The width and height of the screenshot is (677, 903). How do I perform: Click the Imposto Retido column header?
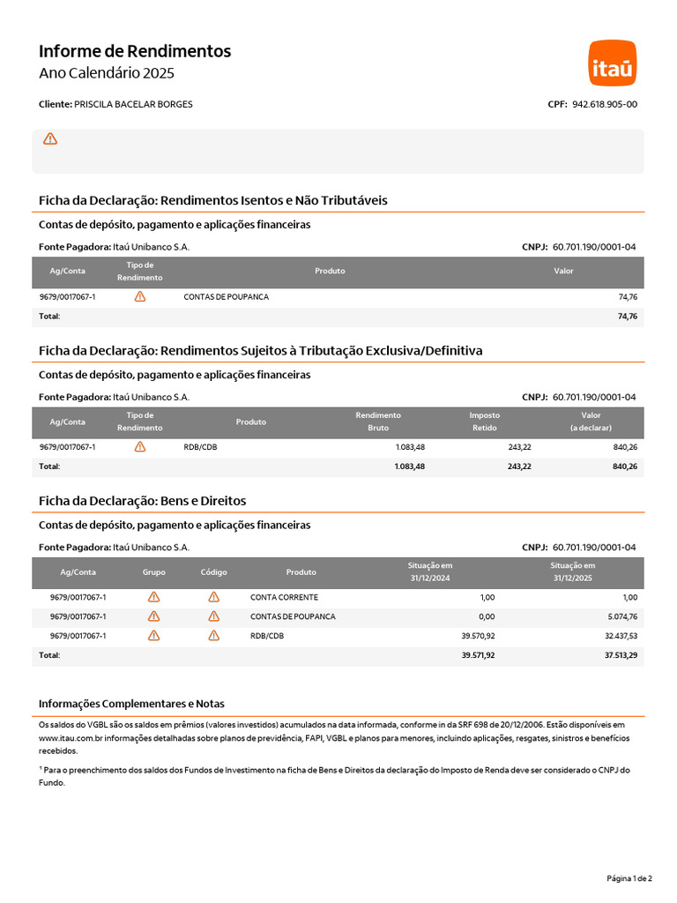click(485, 422)
